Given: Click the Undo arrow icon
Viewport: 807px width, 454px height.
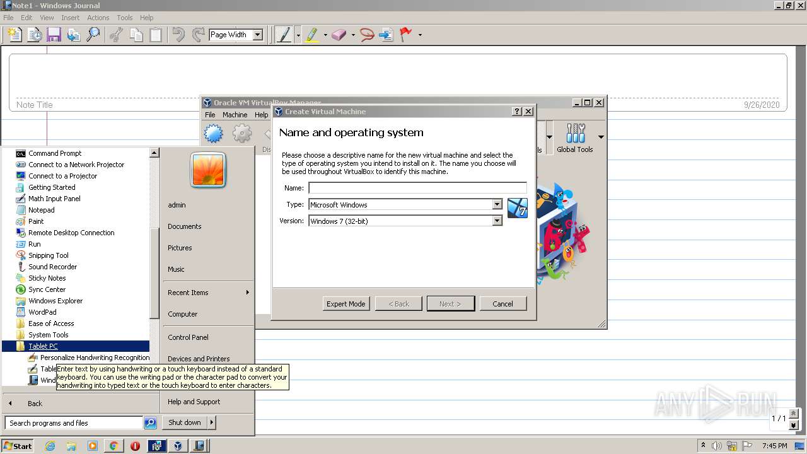Looking at the screenshot, I should coord(179,35).
